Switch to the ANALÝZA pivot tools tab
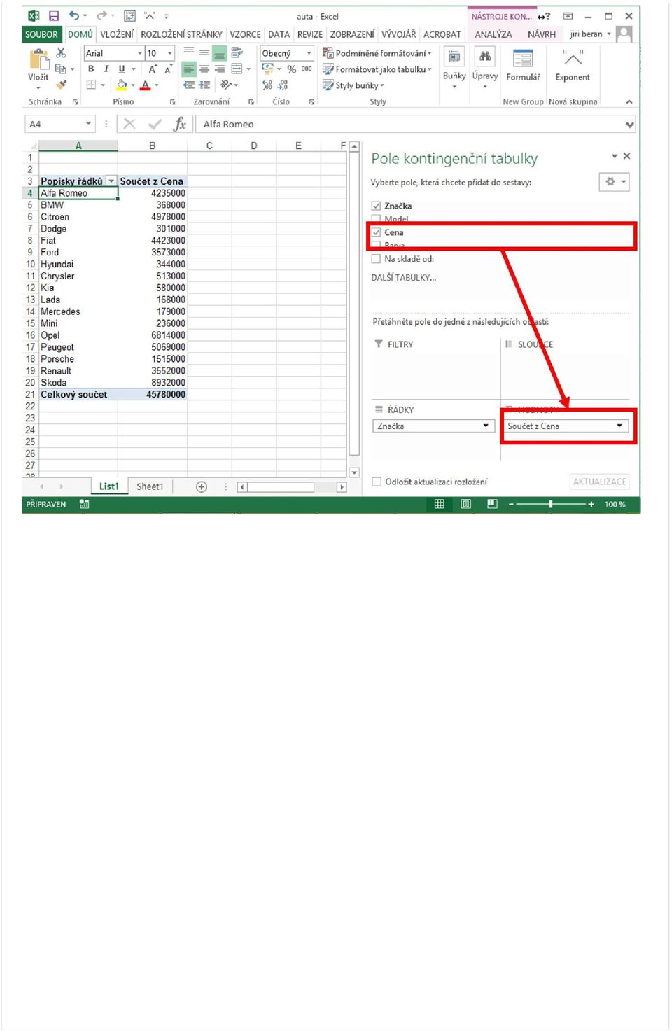Screen dimensions: 672x1031 (x=493, y=34)
